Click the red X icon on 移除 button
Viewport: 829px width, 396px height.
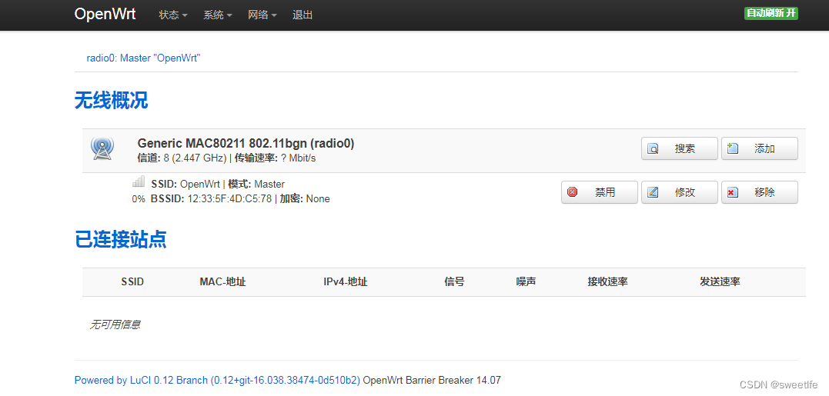pos(732,192)
